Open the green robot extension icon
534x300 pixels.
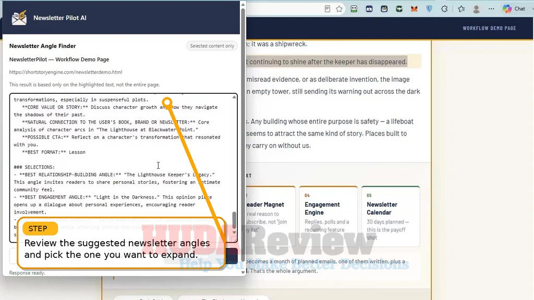click(x=354, y=9)
